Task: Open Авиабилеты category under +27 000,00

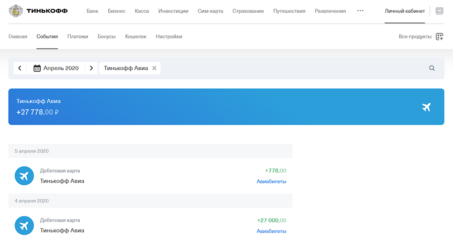Action: 271,231
